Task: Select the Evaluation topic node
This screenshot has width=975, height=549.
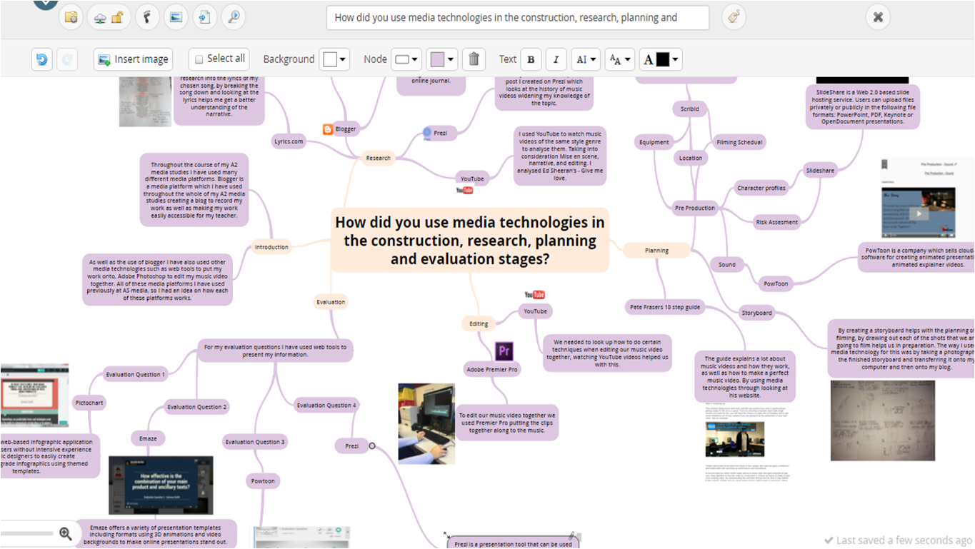Action: pyautogui.click(x=331, y=302)
